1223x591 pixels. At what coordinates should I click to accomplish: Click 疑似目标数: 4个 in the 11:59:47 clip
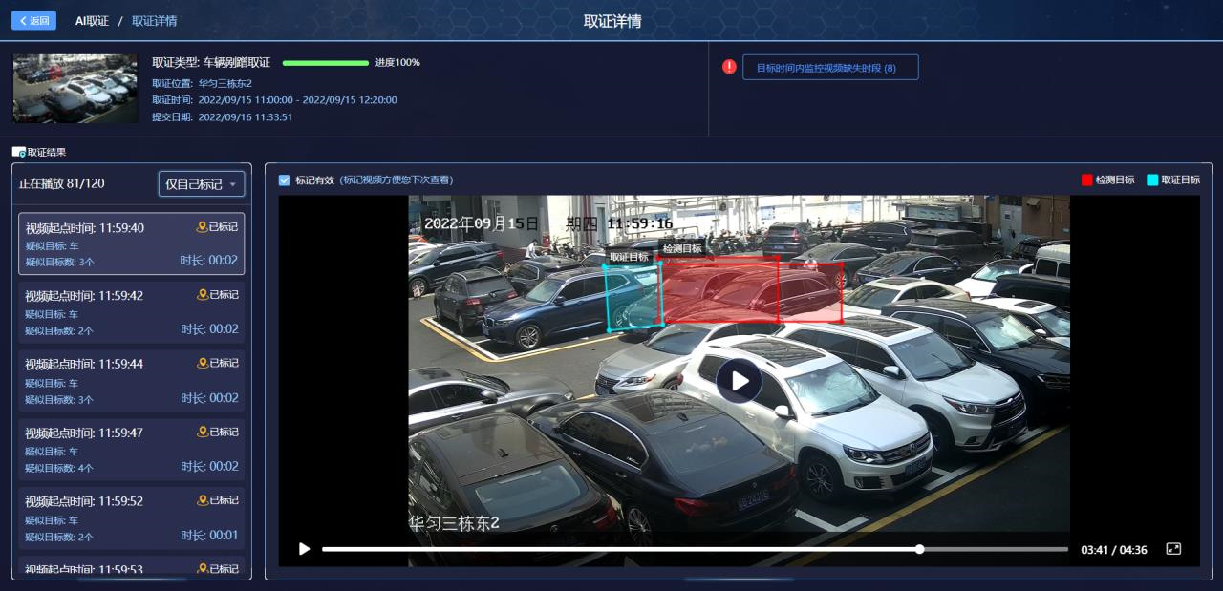point(59,468)
